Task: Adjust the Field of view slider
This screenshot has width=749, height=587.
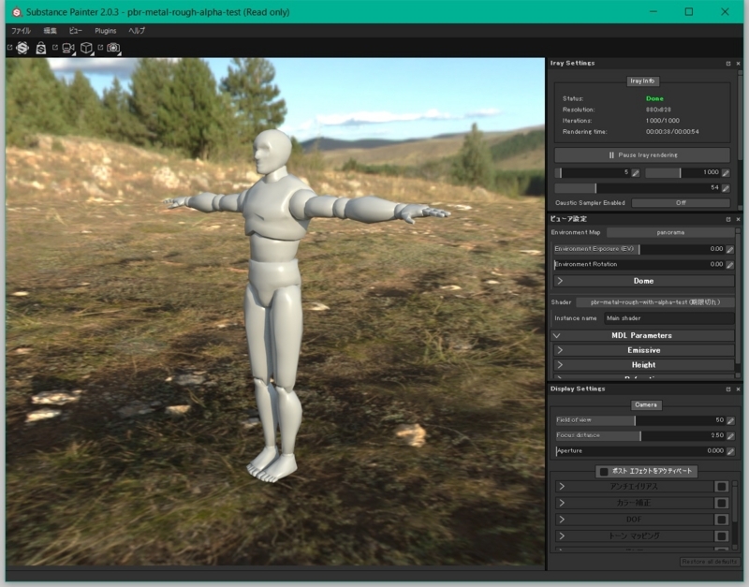Action: click(640, 420)
